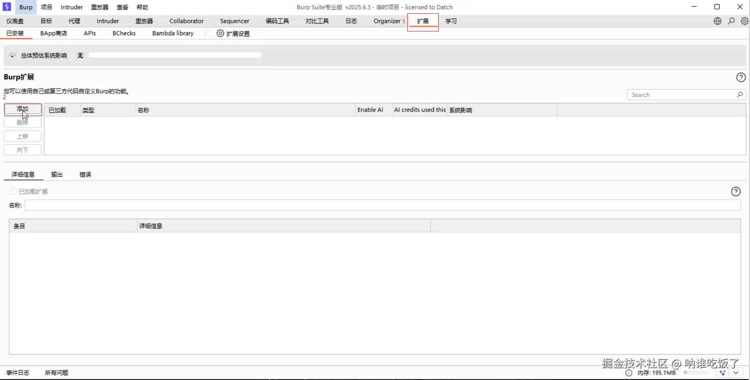Screen dimensions: 750x380
Task: Open the 事件日志 status bar link
Action: pyautogui.click(x=18, y=373)
